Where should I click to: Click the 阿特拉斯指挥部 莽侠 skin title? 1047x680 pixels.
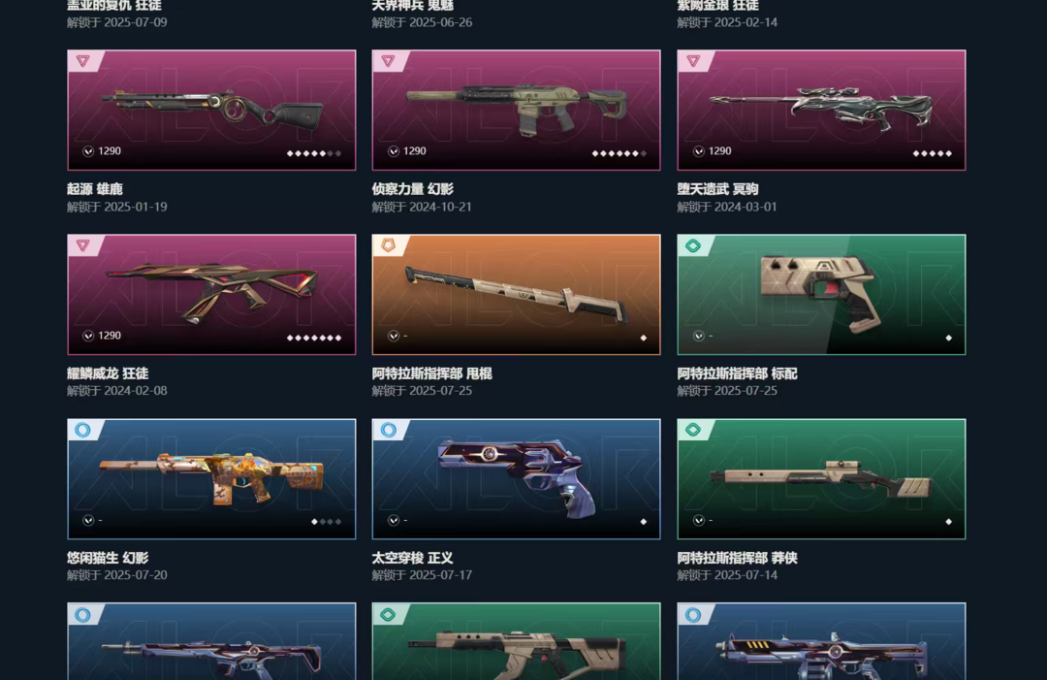point(737,558)
